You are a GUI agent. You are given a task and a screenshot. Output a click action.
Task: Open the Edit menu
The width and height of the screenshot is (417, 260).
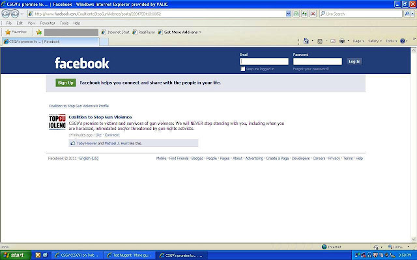tap(20, 23)
